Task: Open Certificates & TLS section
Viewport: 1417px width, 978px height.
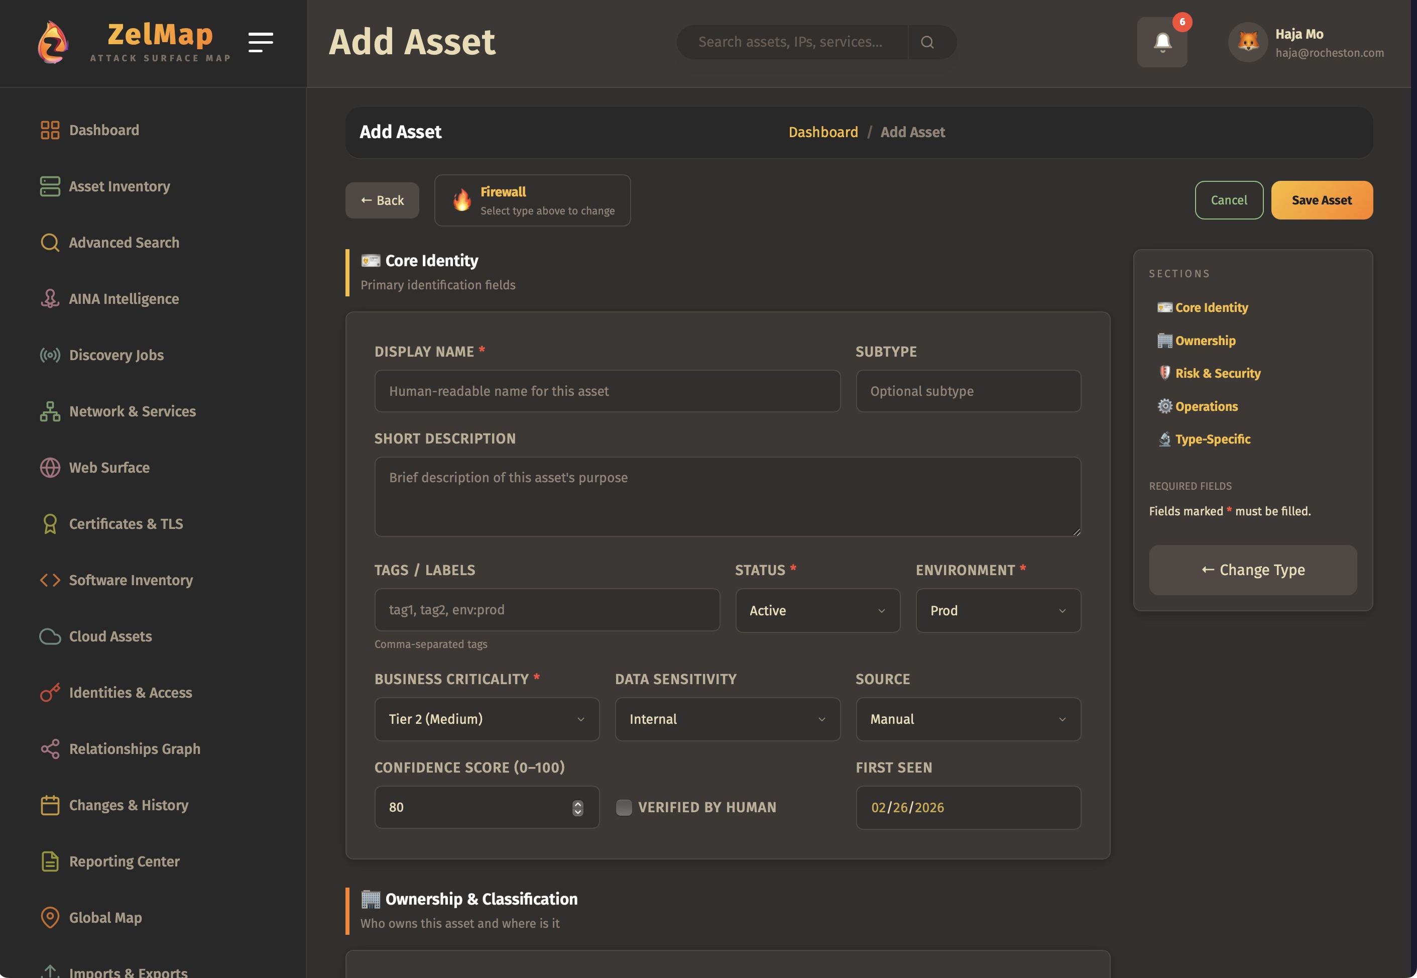Action: point(126,524)
